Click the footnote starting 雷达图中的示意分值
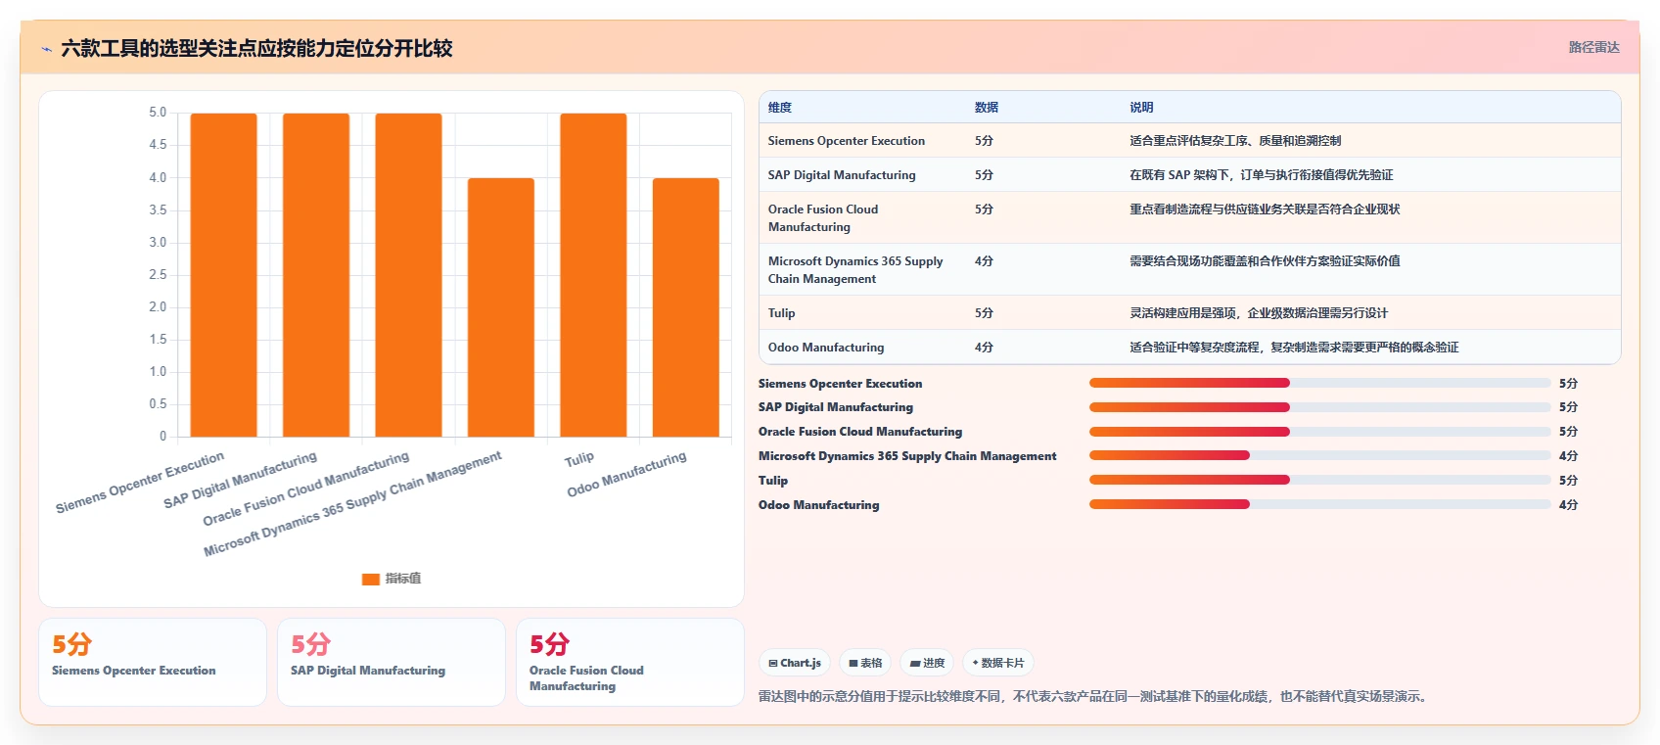The image size is (1660, 745). click(x=1095, y=697)
